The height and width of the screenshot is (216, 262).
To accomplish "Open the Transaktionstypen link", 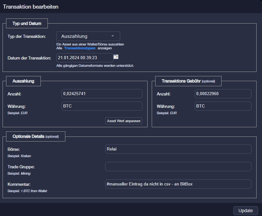I will [x=80, y=48].
